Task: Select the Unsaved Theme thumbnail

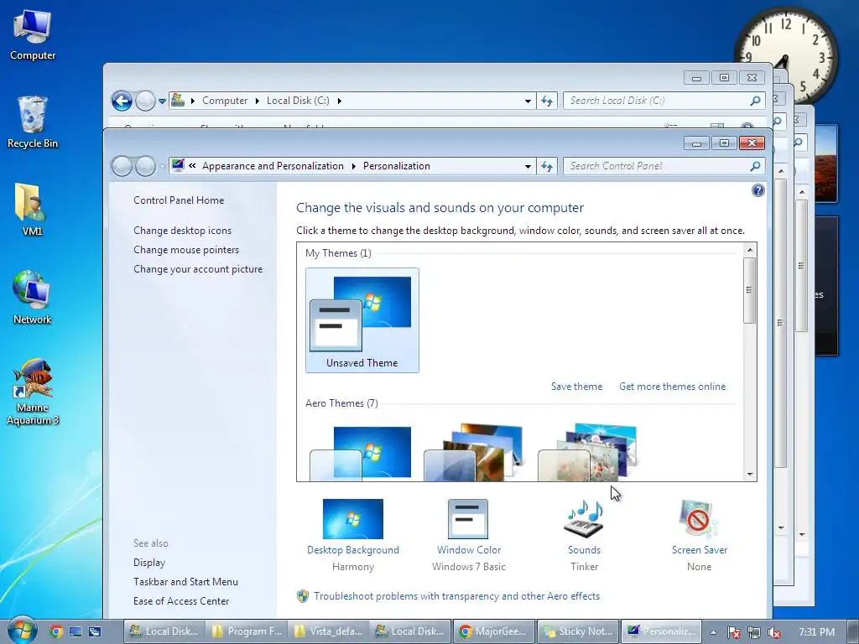Action: (x=362, y=320)
